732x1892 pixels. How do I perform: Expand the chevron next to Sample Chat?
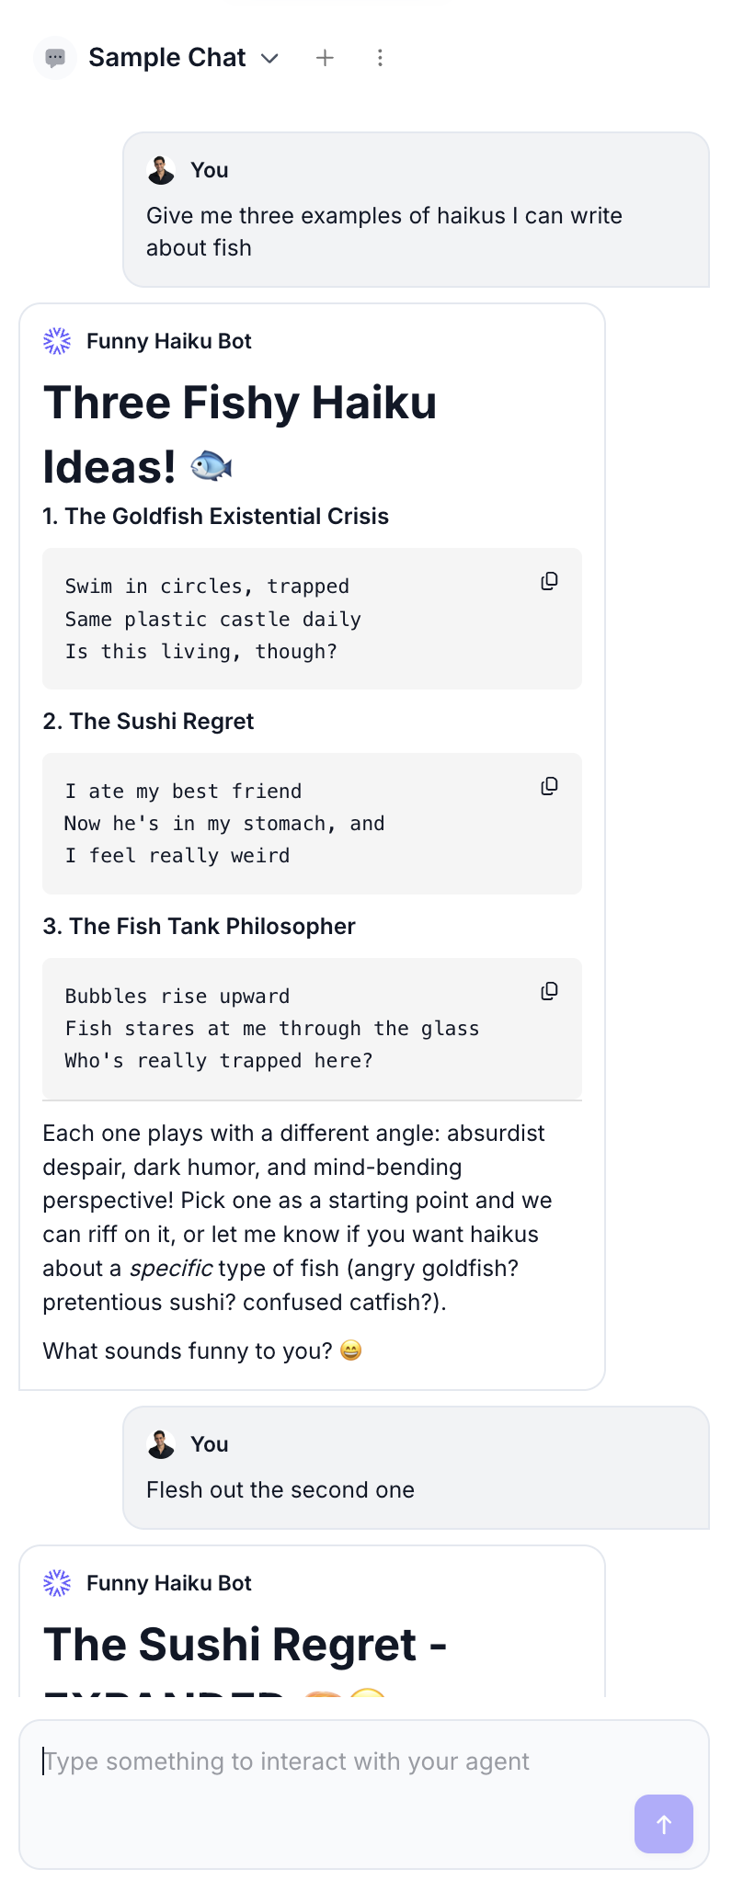tap(269, 58)
